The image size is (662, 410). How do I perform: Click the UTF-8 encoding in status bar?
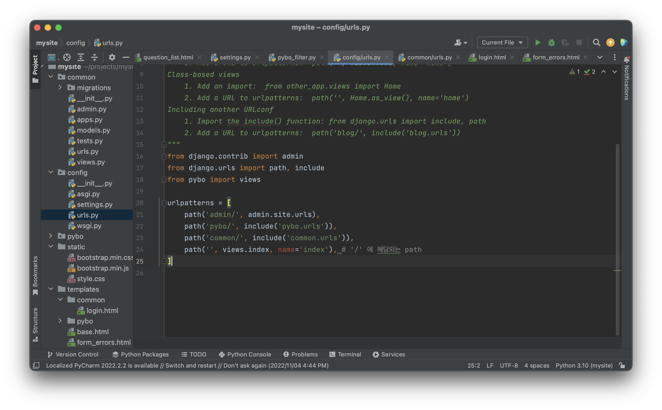[508, 365]
